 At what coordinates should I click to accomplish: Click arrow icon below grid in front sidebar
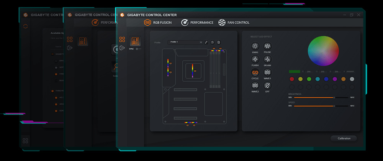coord(122,48)
